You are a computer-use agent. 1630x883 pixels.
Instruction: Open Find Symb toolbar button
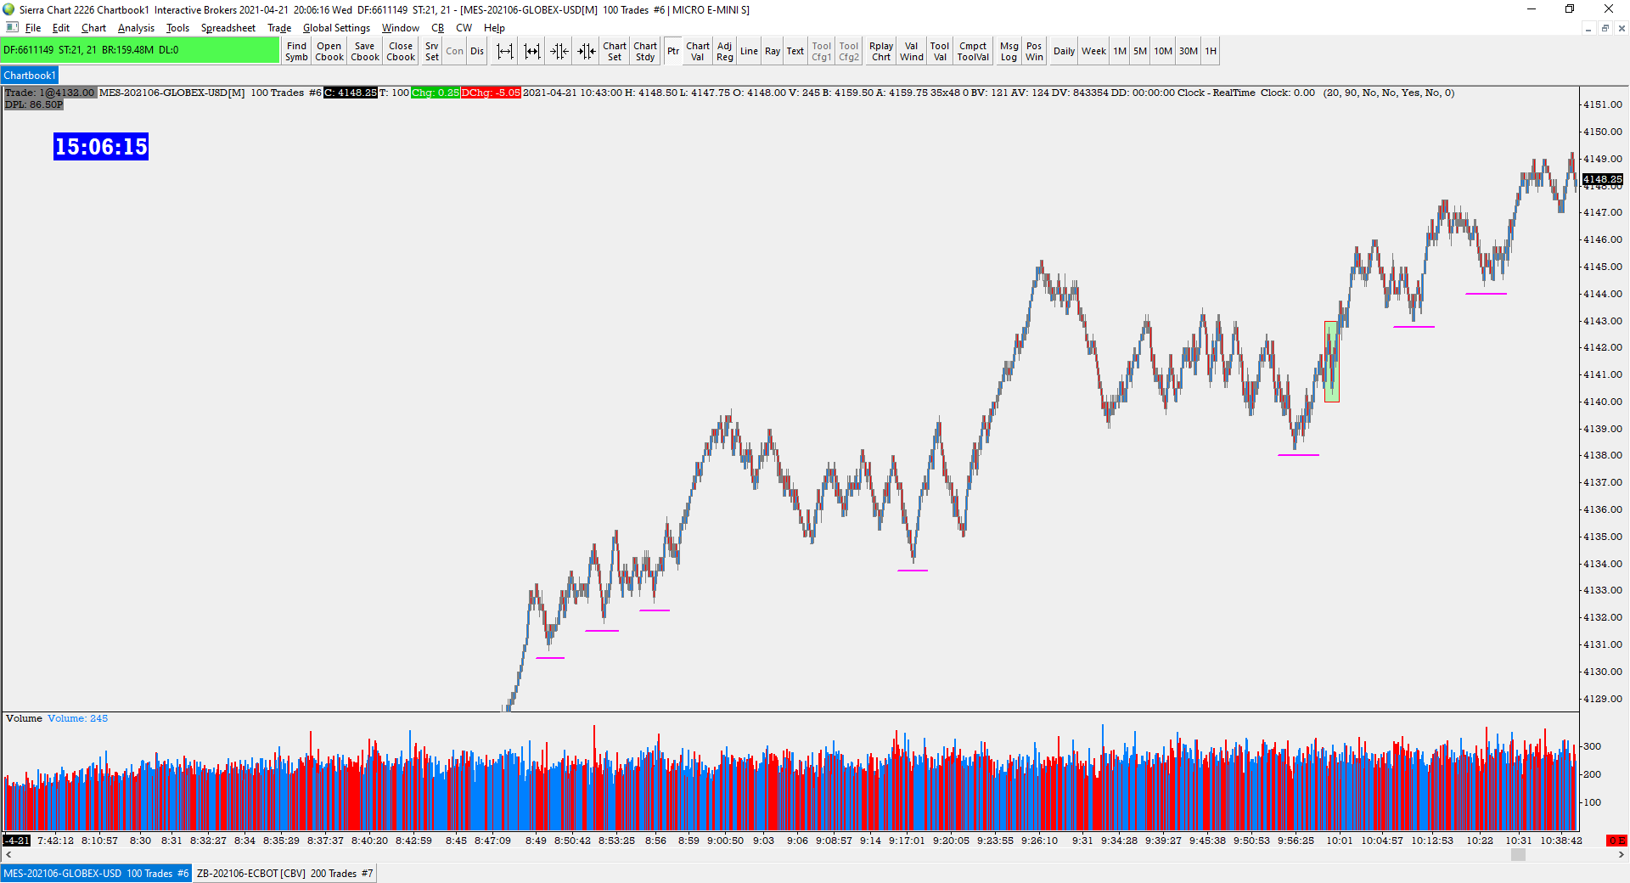tap(296, 51)
